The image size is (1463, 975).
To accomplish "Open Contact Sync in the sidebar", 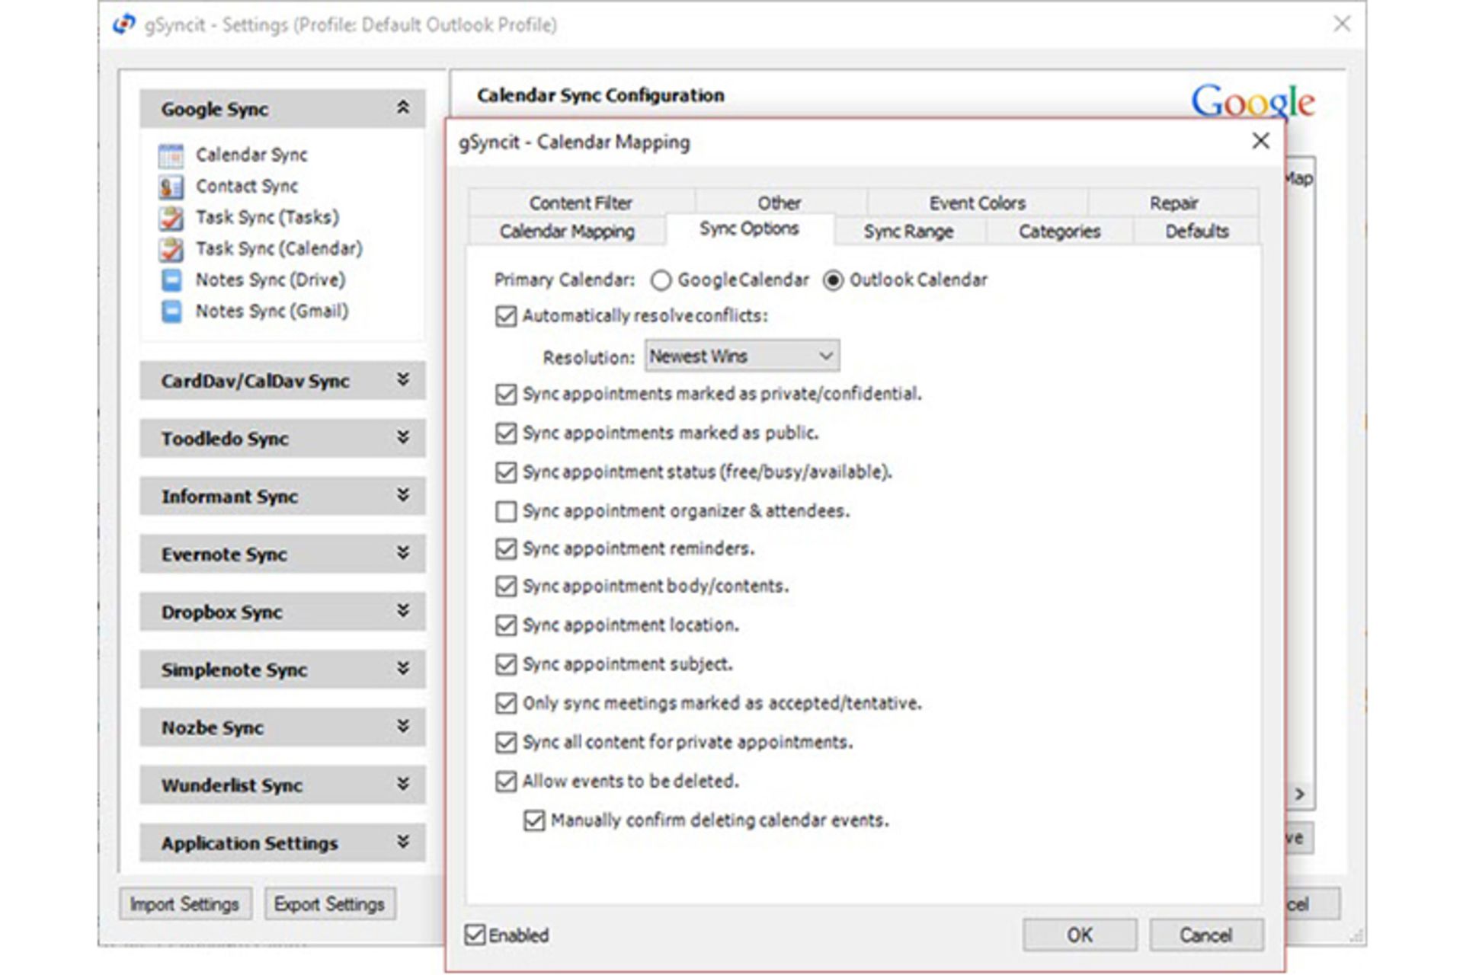I will pyautogui.click(x=247, y=187).
